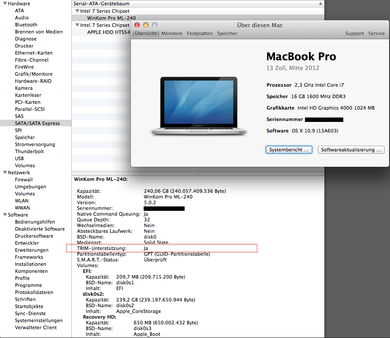Click the Softwareaktualisierung button
Image resolution: width=390 pixels, height=338 pixels.
pos(351,150)
